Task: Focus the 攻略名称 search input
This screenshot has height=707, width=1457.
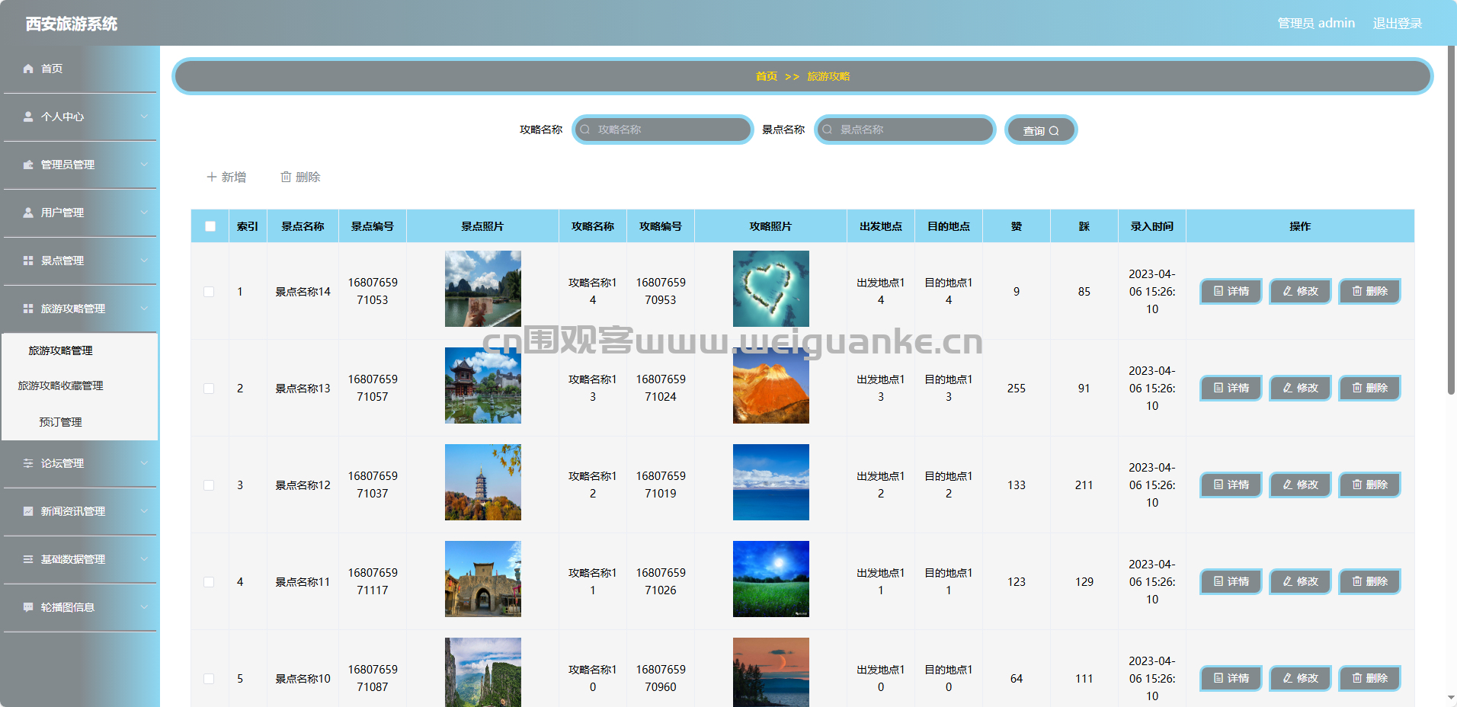Action: point(662,130)
